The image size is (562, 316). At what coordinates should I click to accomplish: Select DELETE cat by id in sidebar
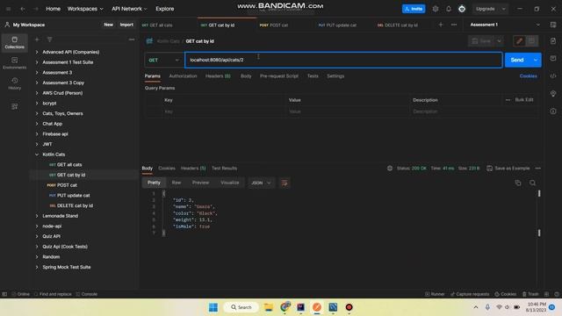pyautogui.click(x=75, y=205)
